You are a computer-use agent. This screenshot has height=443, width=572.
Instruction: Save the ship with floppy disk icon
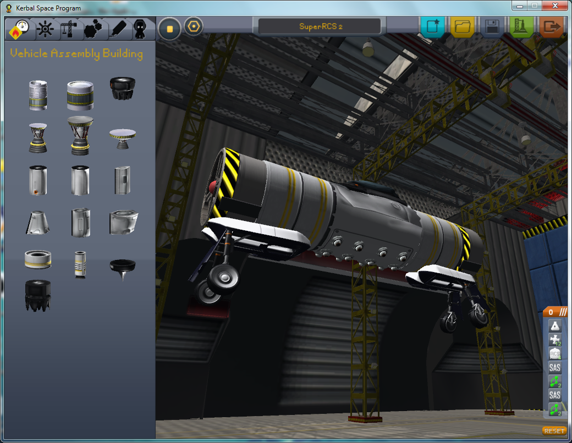click(492, 26)
